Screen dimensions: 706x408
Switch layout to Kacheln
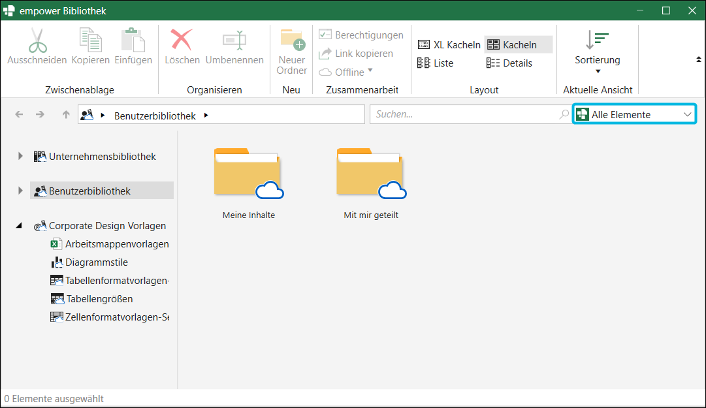coord(519,44)
